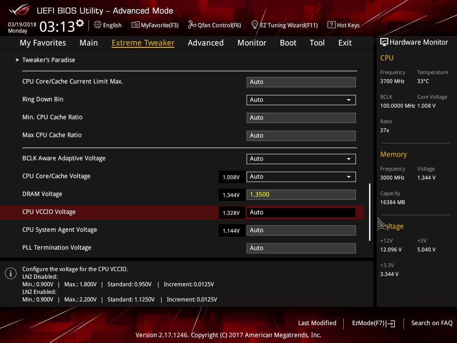The image size is (457, 343).
Task: Open Ring Down Bin dropdown
Action: [301, 100]
